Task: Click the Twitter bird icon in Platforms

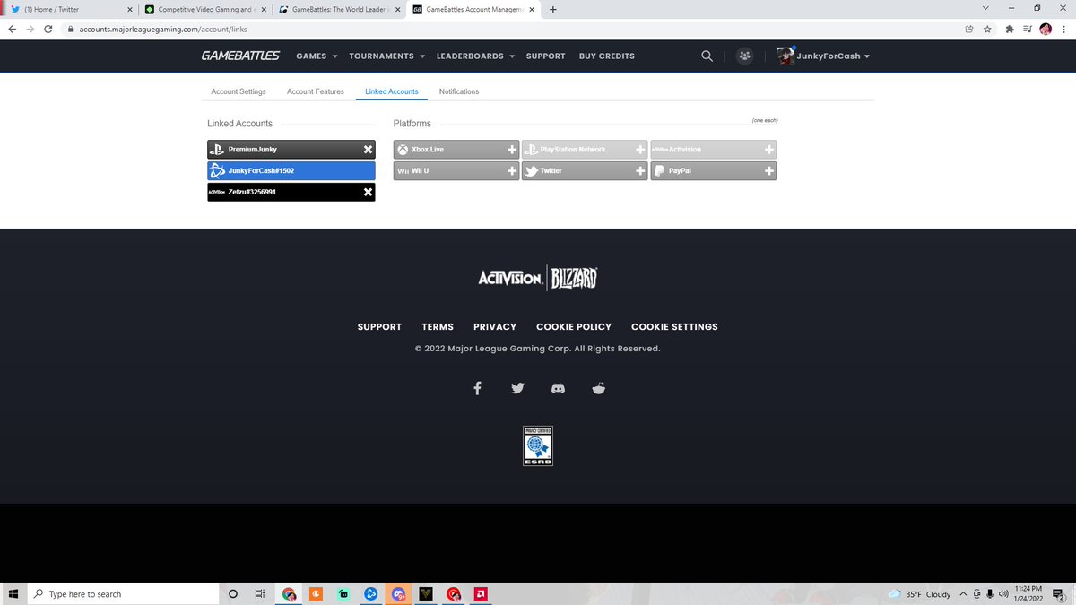Action: click(x=531, y=170)
